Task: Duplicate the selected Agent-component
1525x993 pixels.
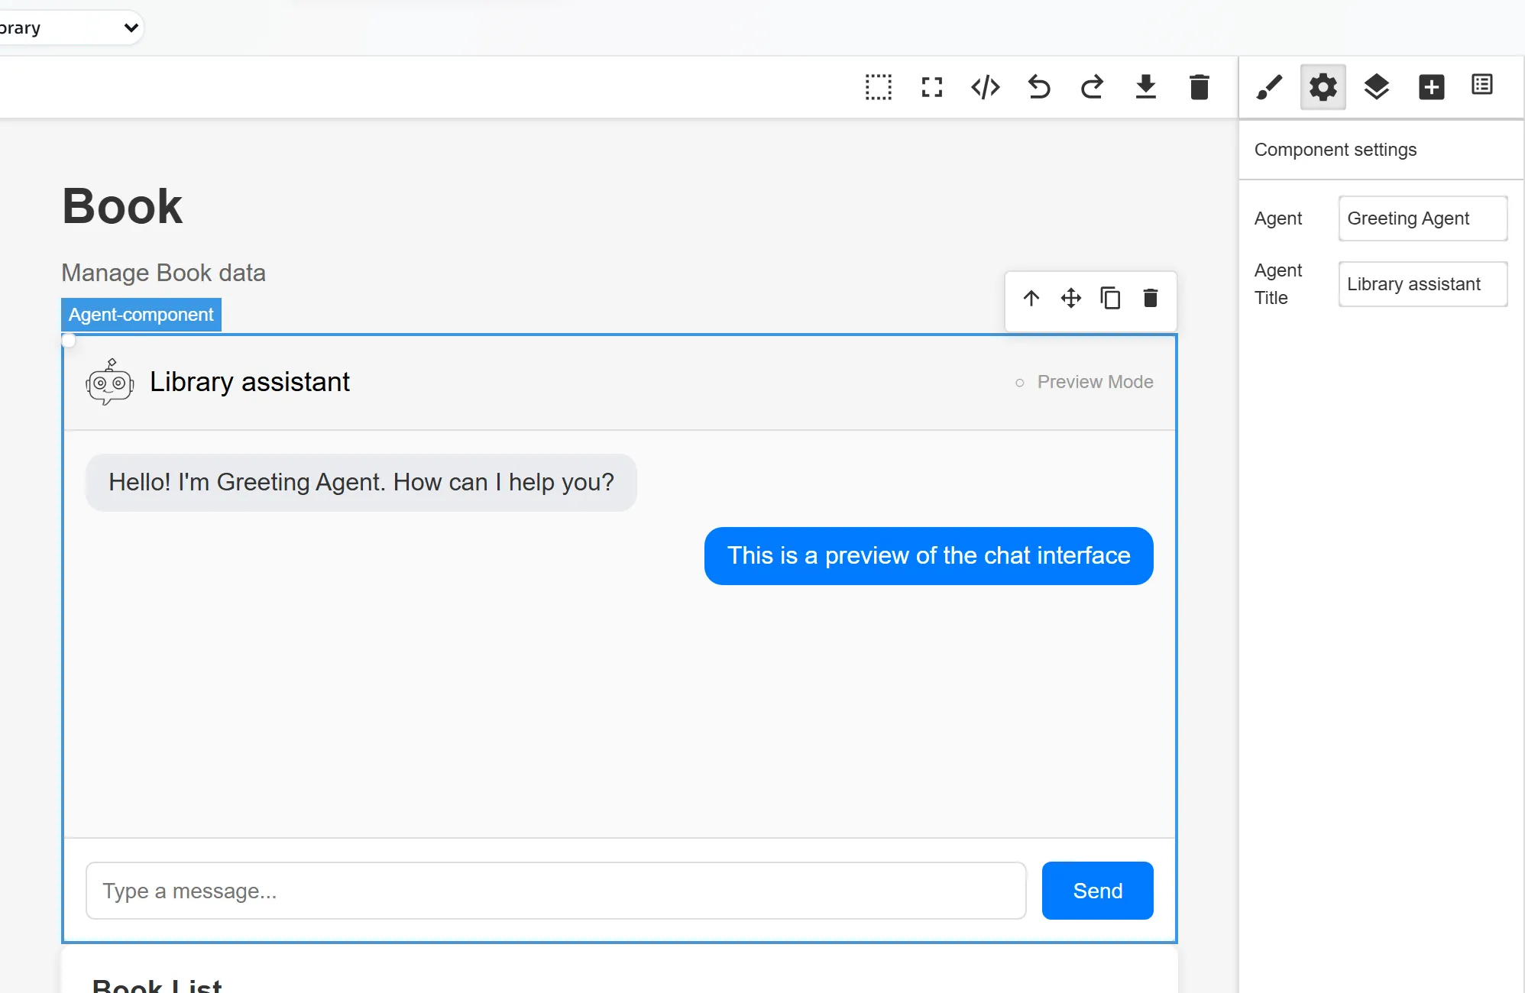Action: click(x=1111, y=298)
